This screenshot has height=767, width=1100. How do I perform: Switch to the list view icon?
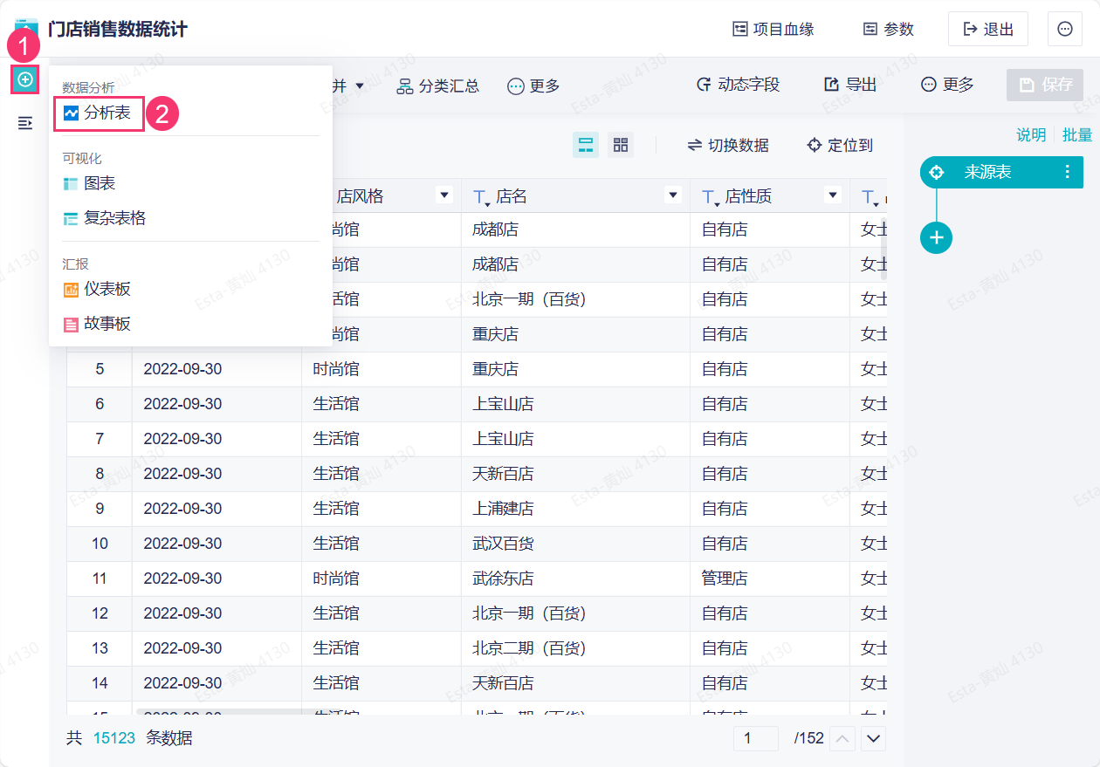pos(586,145)
